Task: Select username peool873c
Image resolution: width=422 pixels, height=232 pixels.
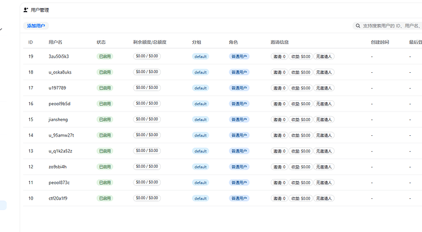Action: (59, 182)
